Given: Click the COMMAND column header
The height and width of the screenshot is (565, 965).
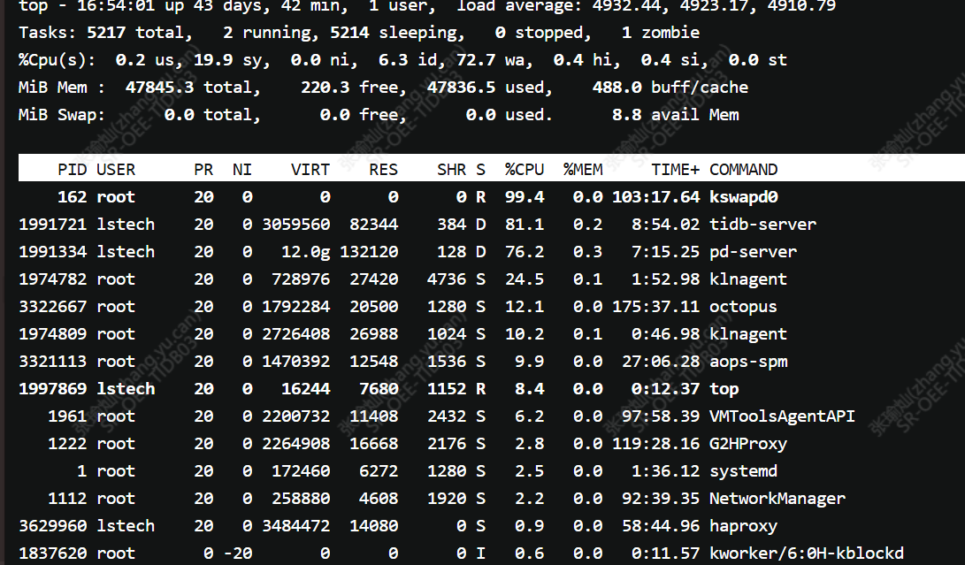Looking at the screenshot, I should pyautogui.click(x=743, y=170).
